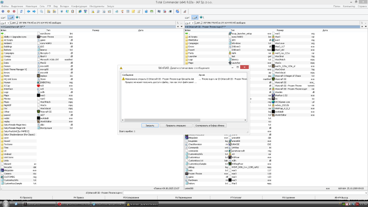Image resolution: width=368 pixels, height=207 pixels.
Task: Click Alt+F4 Выход button
Action: (x=341, y=197)
